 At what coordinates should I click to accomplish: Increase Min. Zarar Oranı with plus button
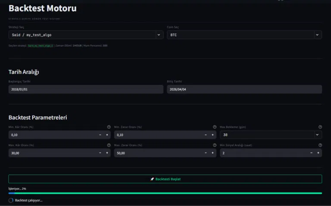pyautogui.click(x=212, y=135)
